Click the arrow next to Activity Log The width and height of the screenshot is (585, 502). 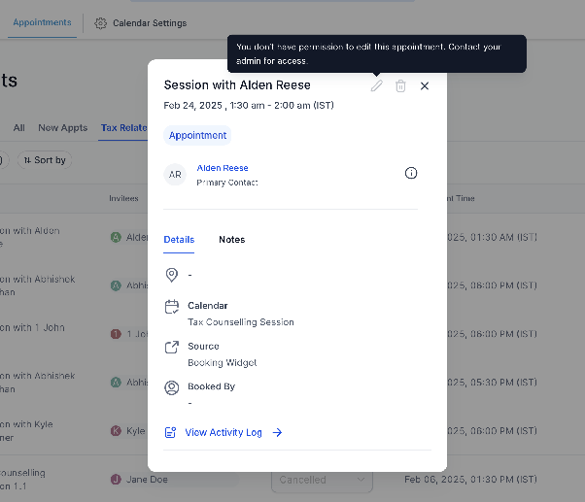point(277,432)
